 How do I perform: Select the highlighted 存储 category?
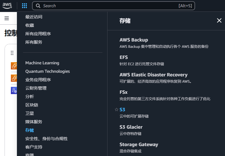(30, 130)
